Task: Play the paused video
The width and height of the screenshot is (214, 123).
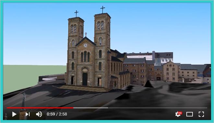Action: pyautogui.click(x=14, y=114)
